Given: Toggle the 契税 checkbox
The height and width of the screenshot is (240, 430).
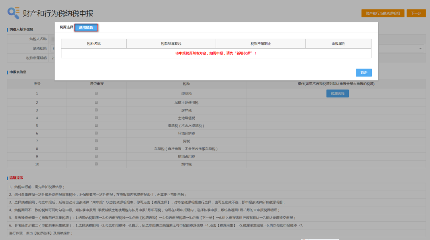Looking at the screenshot, I should (96, 141).
